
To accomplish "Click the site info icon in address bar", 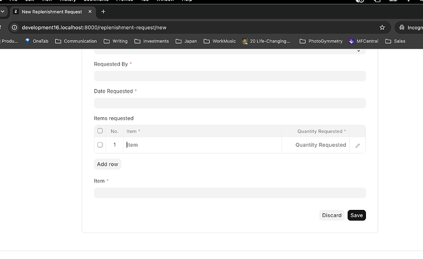I will [14, 28].
